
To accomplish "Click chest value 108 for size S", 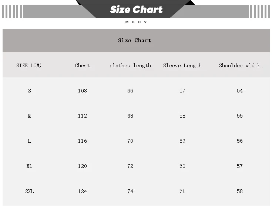I will pyautogui.click(x=83, y=91).
